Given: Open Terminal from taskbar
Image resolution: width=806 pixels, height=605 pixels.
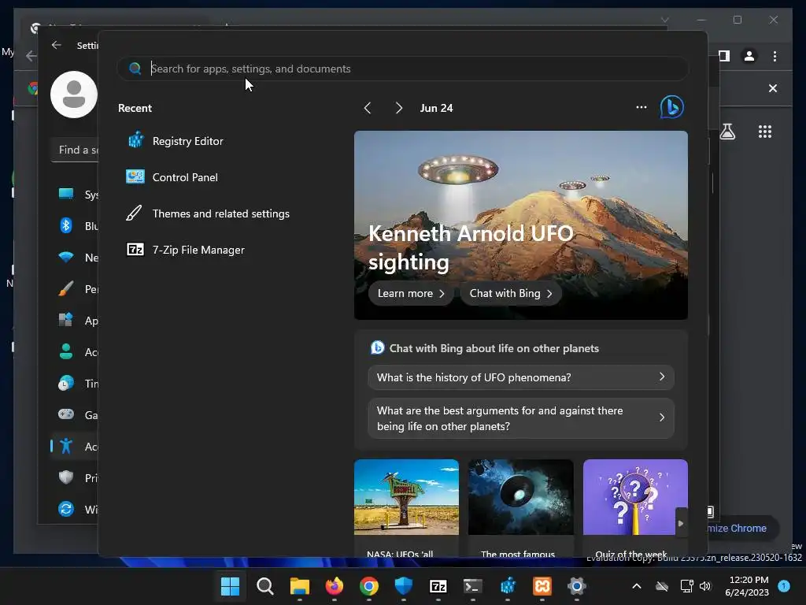Looking at the screenshot, I should tap(473, 586).
